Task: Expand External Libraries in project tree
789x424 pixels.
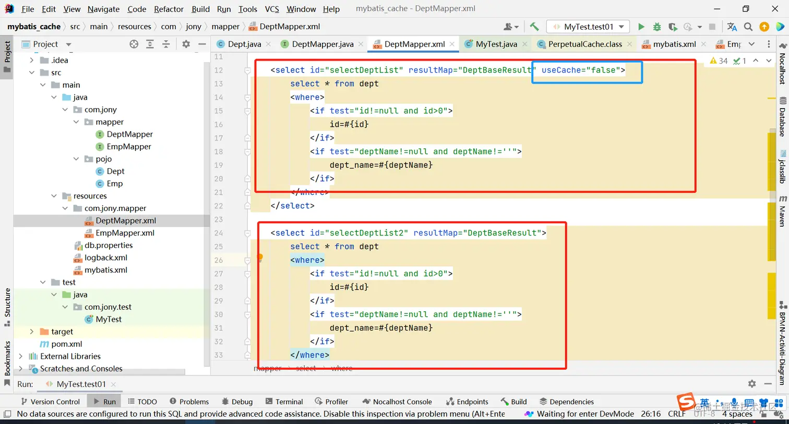Action: [x=21, y=356]
